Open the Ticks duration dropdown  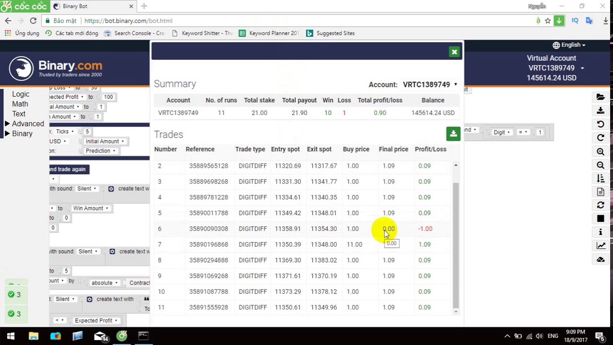65,131
